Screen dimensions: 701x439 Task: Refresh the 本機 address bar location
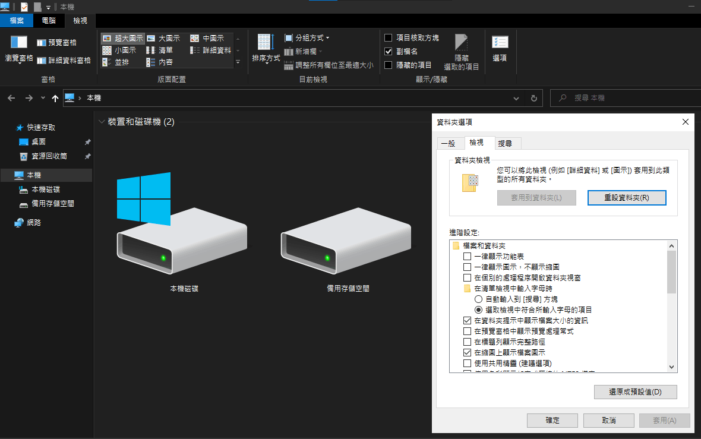(x=534, y=98)
